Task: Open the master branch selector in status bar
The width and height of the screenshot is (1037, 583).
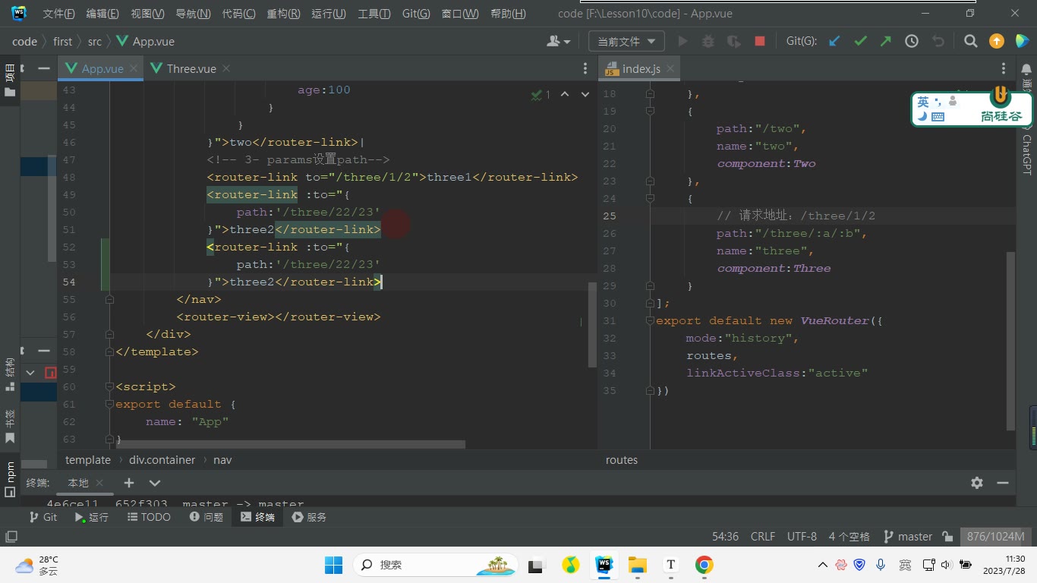Action: pos(908,537)
